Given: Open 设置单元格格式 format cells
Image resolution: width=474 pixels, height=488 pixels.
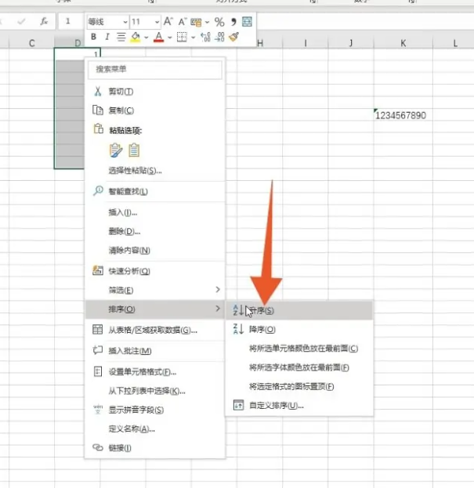Looking at the screenshot, I should point(142,371).
